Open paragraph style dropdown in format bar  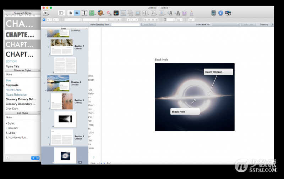coord(49,20)
